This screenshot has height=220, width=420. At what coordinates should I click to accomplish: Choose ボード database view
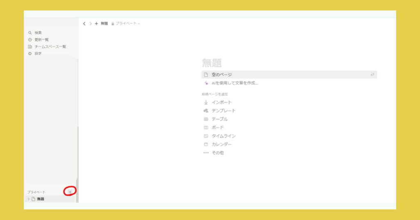217,128
